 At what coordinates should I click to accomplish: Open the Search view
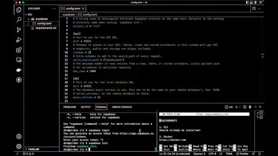pyautogui.click(x=19, y=19)
